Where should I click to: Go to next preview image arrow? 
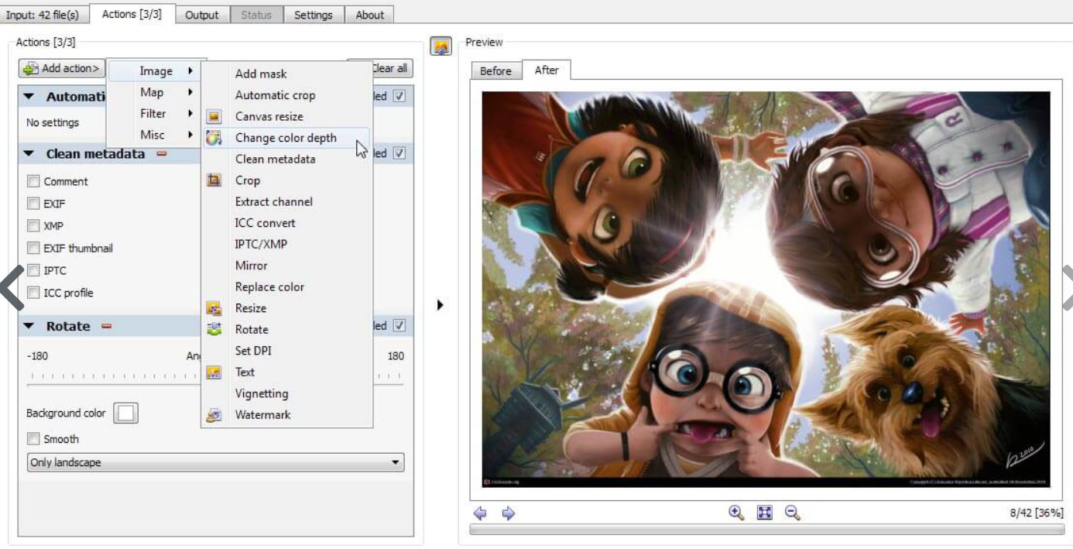point(508,513)
